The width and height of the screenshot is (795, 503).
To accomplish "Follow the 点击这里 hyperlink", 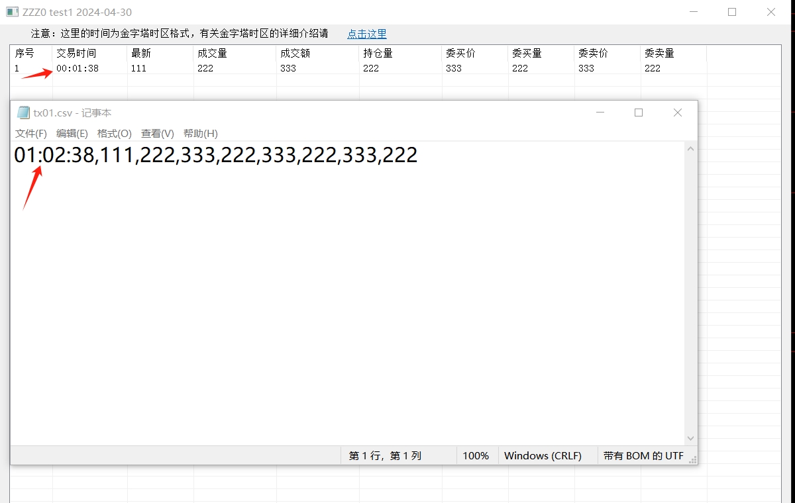I will [367, 34].
